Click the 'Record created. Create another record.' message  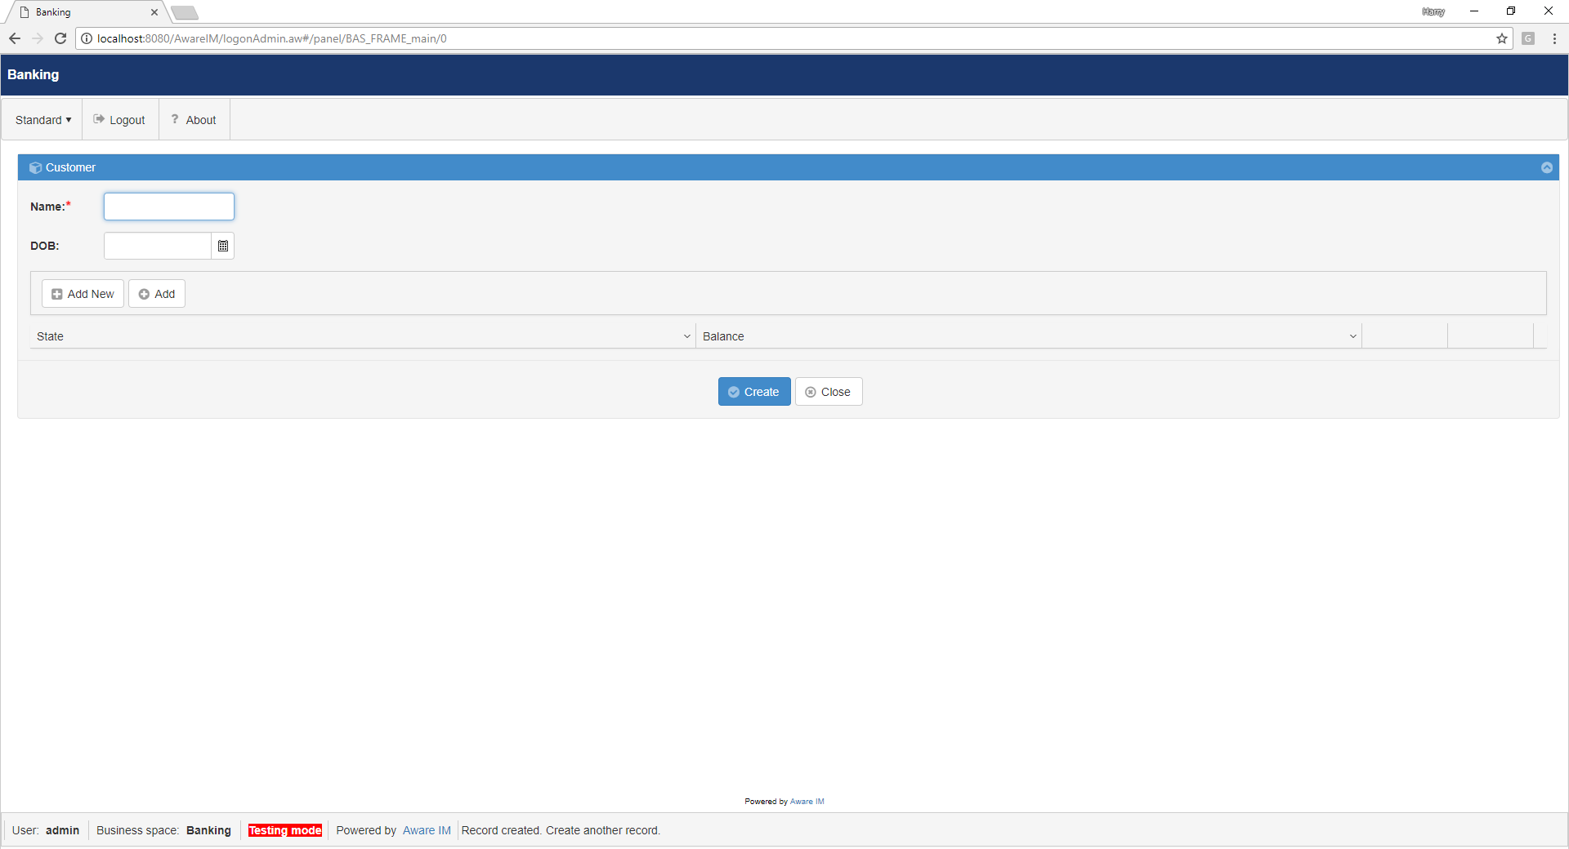[561, 830]
